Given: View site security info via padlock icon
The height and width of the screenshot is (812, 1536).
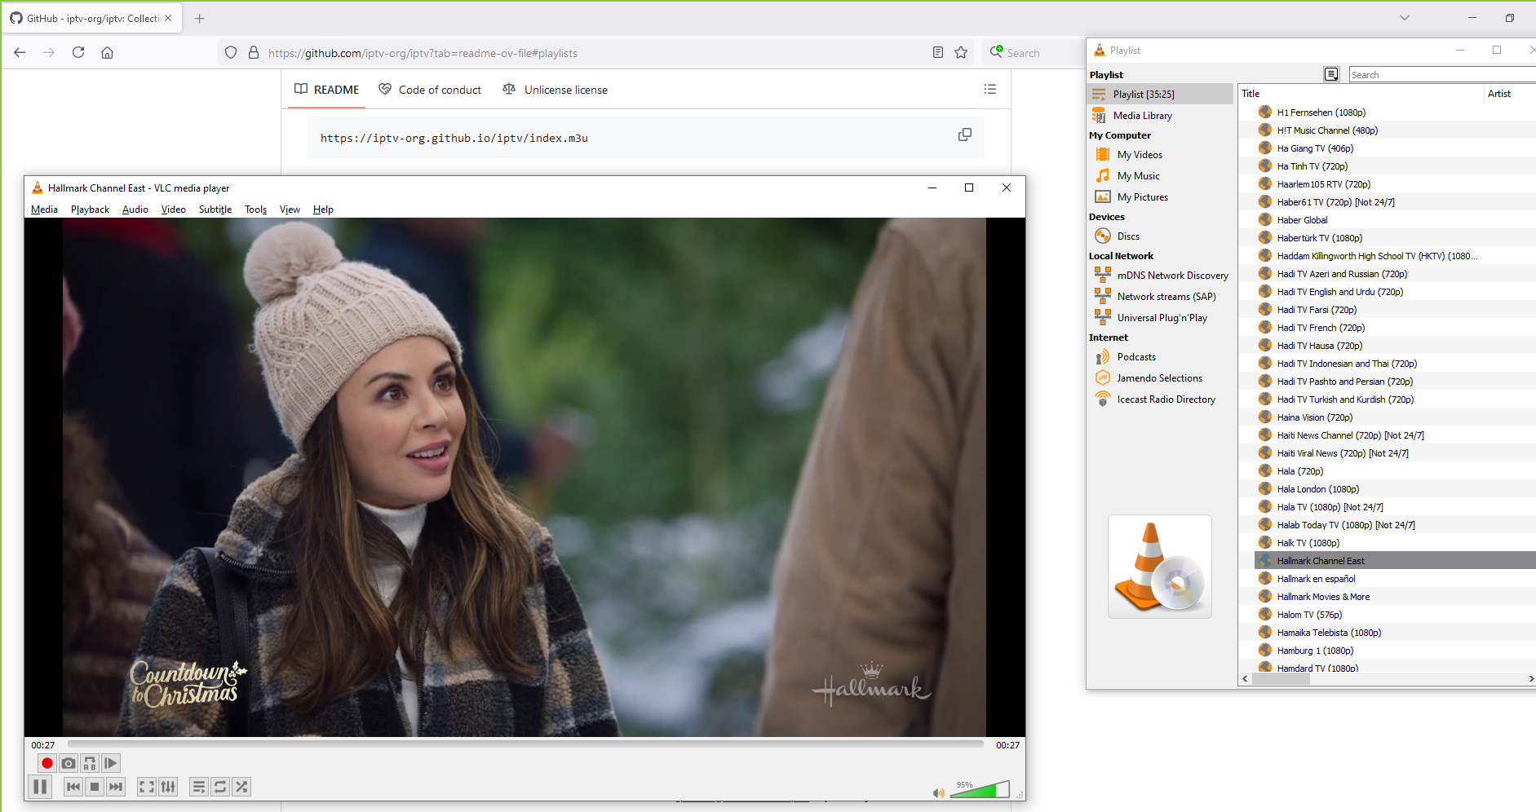Looking at the screenshot, I should 254,52.
